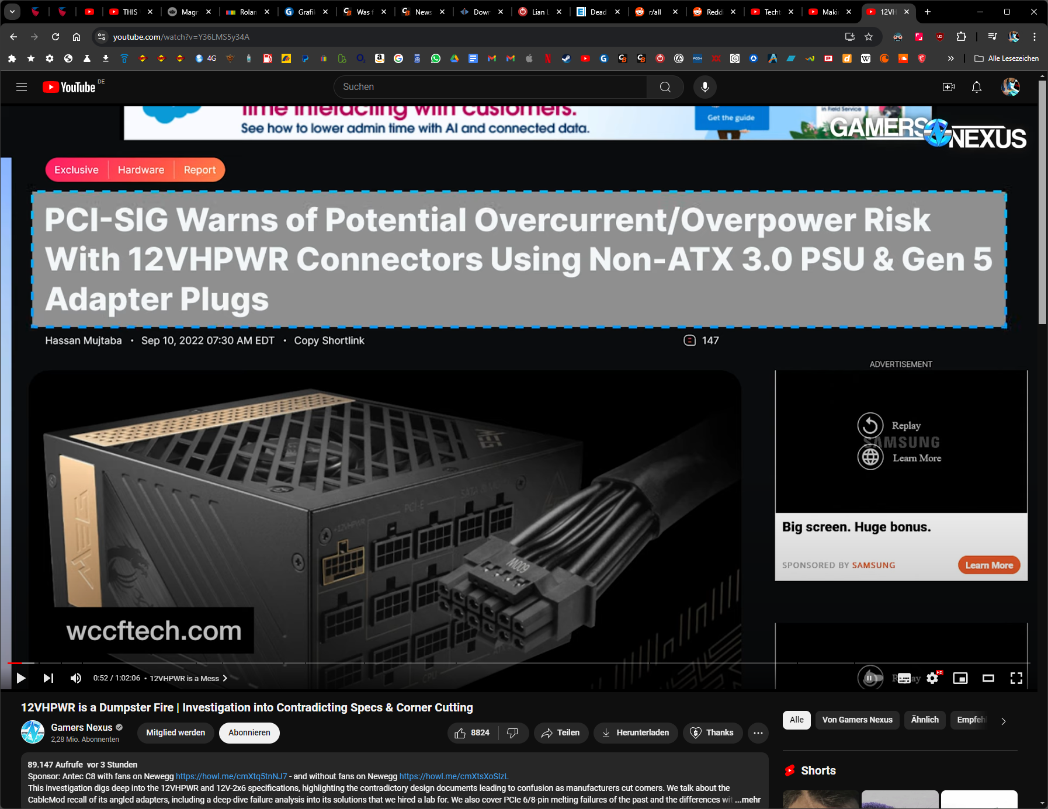Click the Abonnieren subscribe button
Screen dimensions: 1048x809
(249, 732)
